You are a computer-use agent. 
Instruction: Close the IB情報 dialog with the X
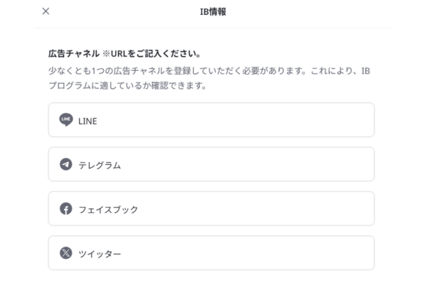[46, 11]
